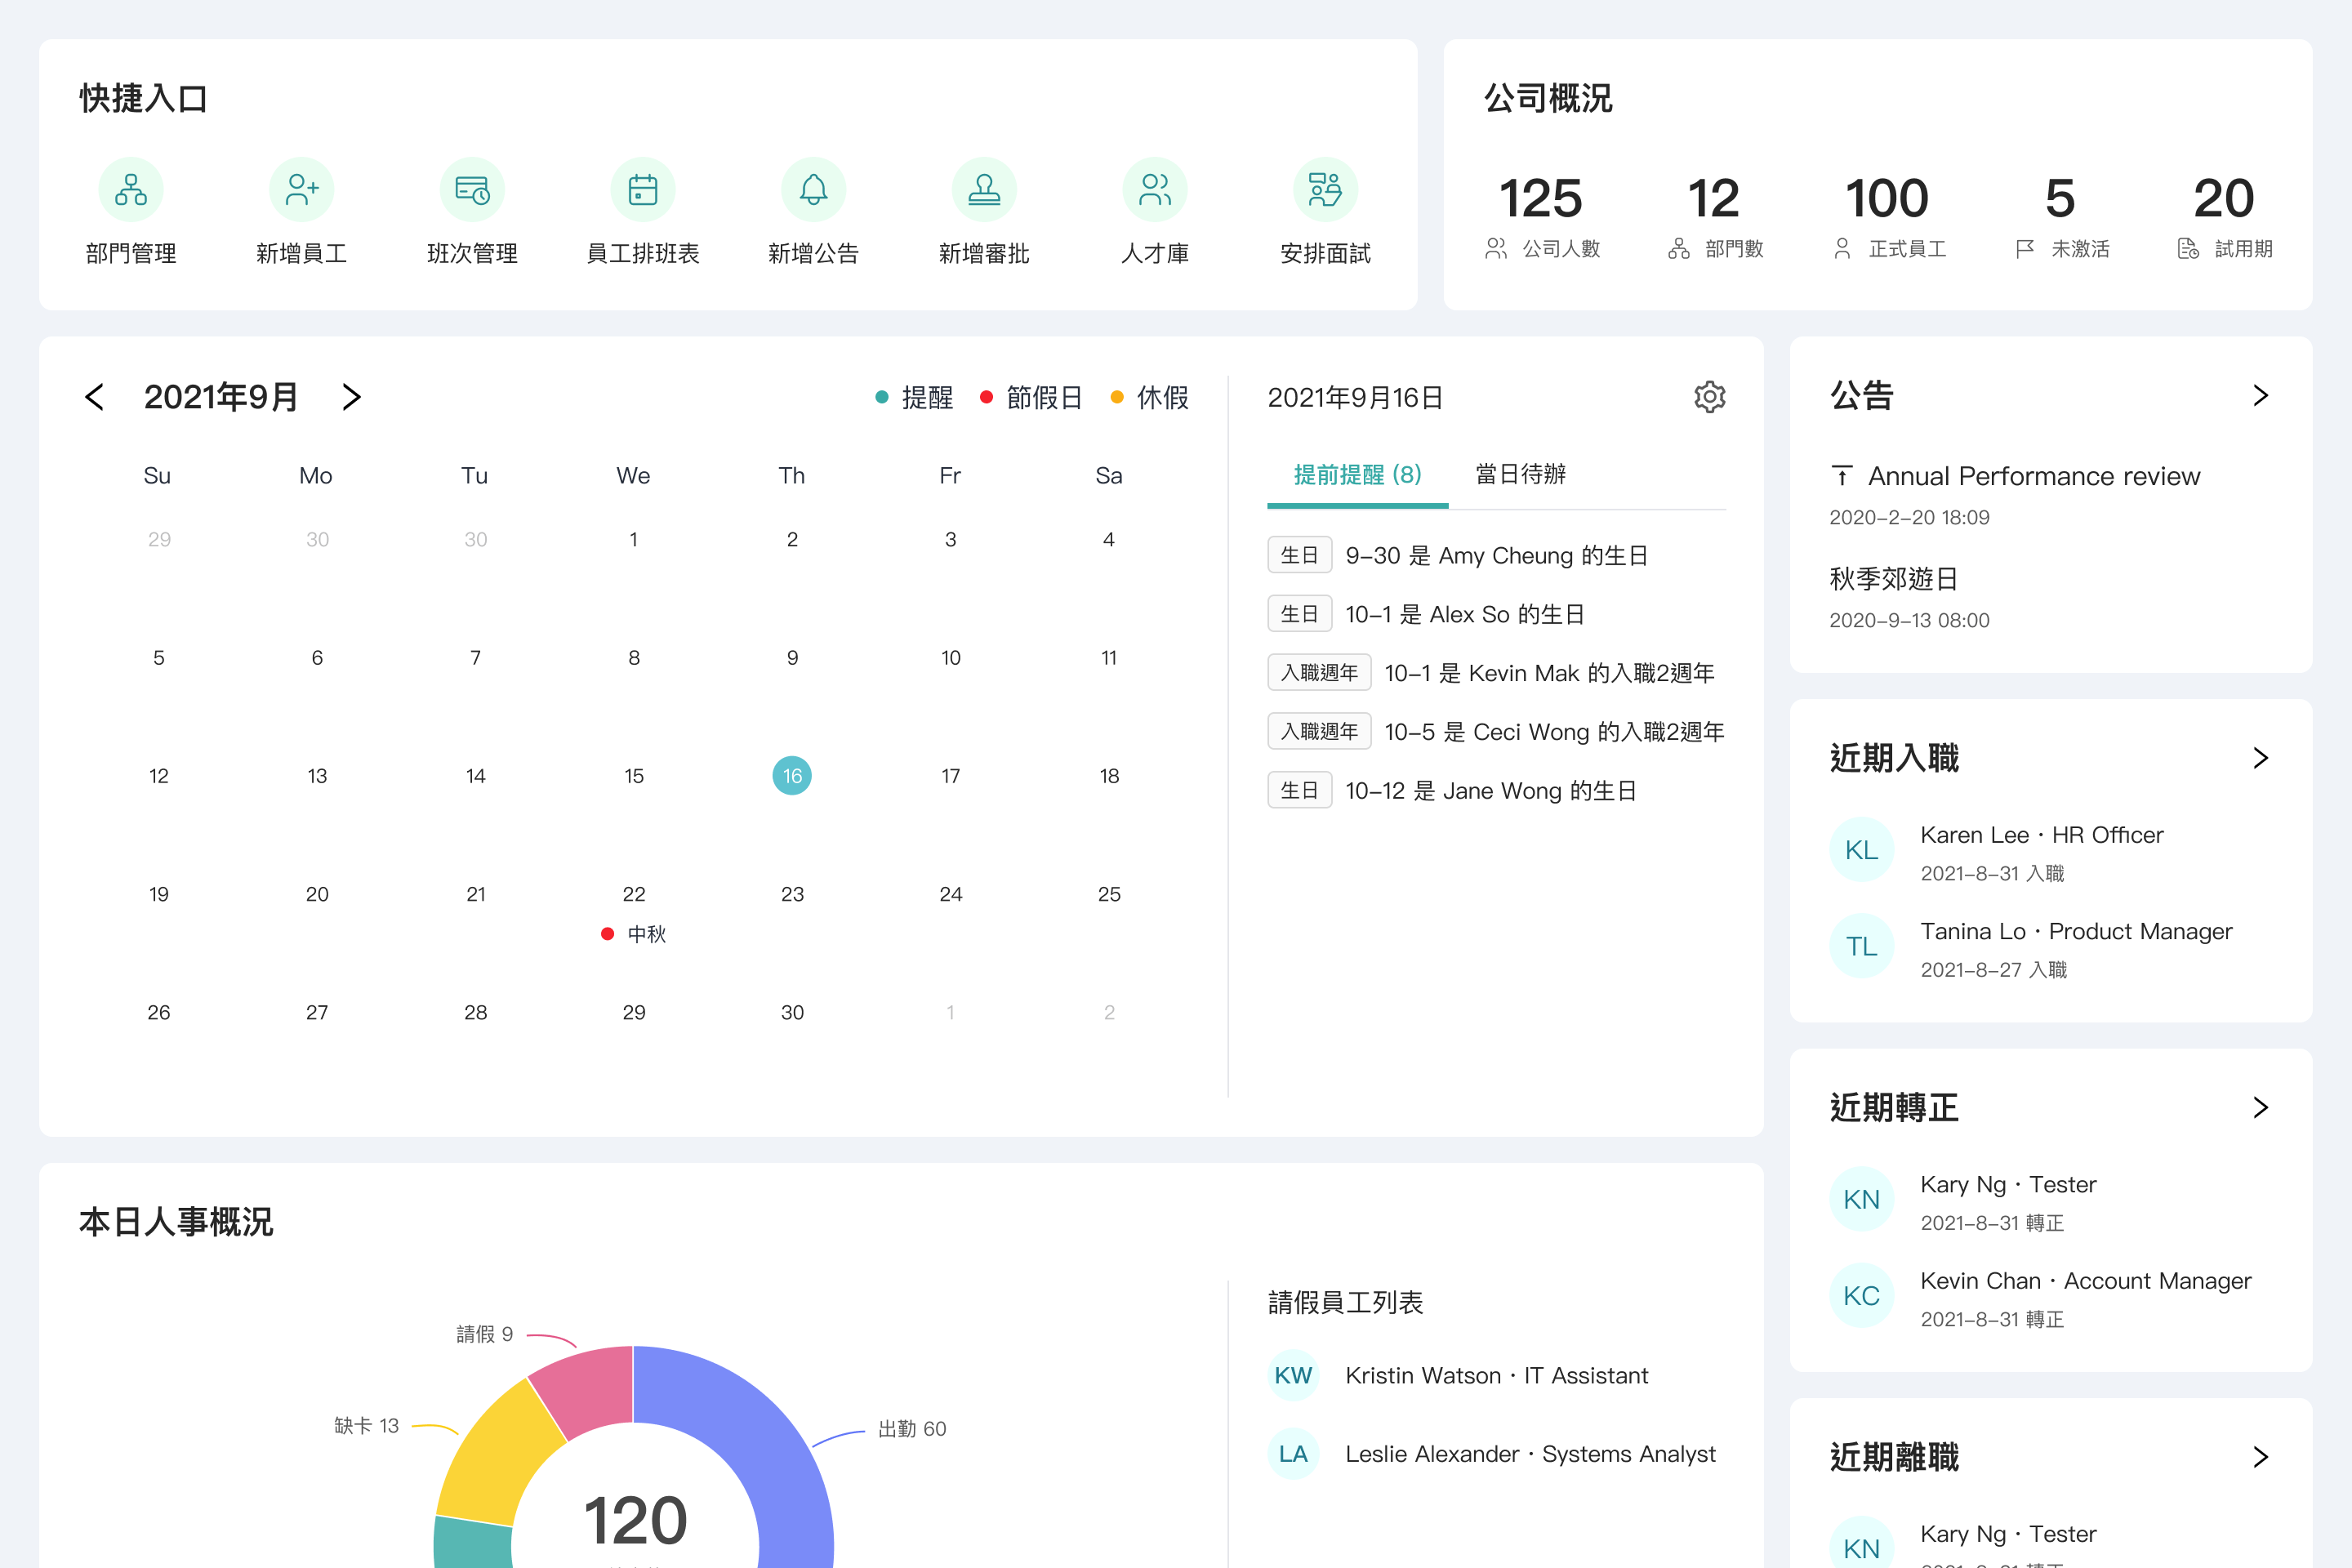Viewport: 2352px width, 1568px height.
Task: Click the 正式員工 person icon
Action: coord(1842,249)
